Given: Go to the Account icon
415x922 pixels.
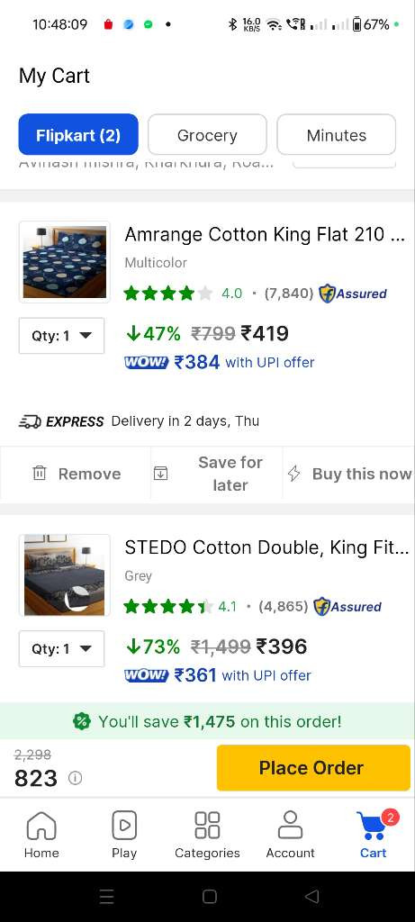Looking at the screenshot, I should (x=291, y=826).
